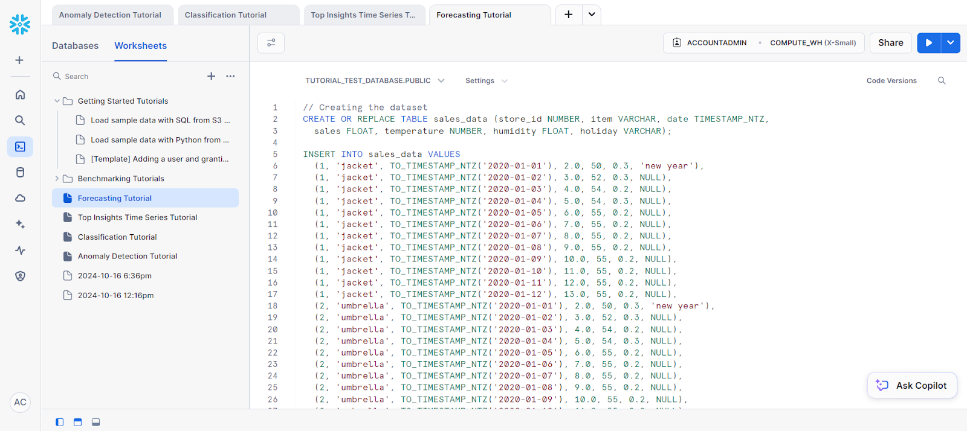Click the worksheet Search input field
Image resolution: width=967 pixels, height=431 pixels.
127,77
